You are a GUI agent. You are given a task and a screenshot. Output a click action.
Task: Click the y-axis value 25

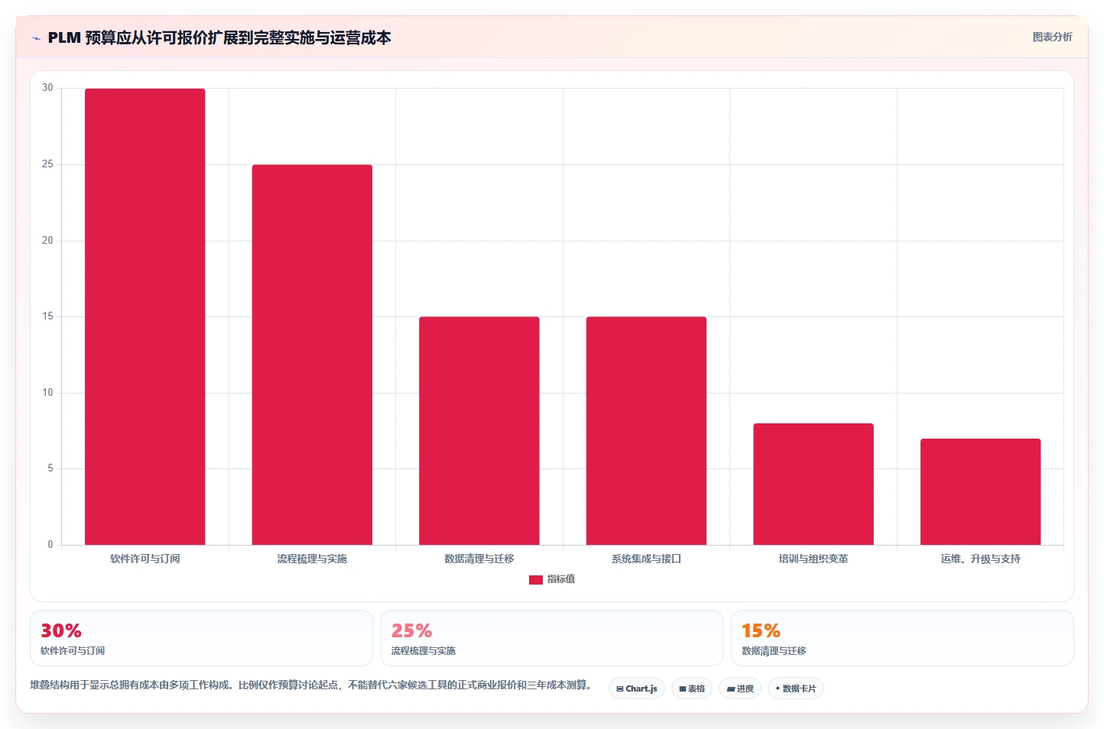[x=47, y=164]
